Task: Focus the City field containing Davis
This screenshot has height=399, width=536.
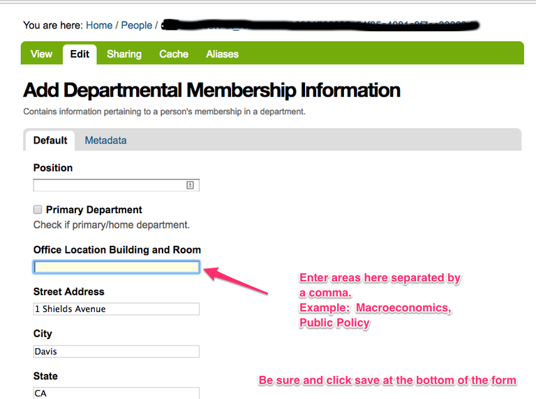Action: [x=116, y=352]
